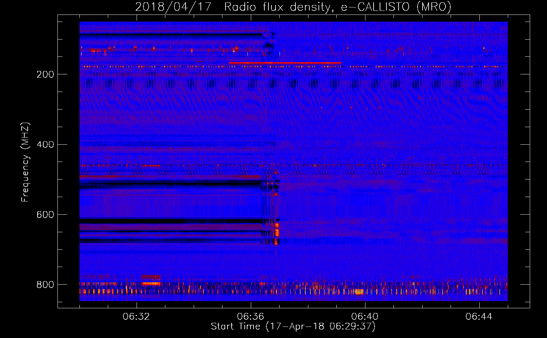
Task: Click the 06:36 time tick label
Action: [x=251, y=317]
